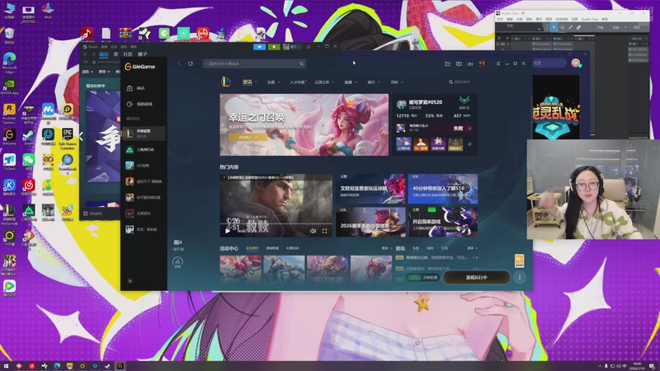Click the first blue shortcut tile under profile
The image size is (660, 371).
pos(403,143)
